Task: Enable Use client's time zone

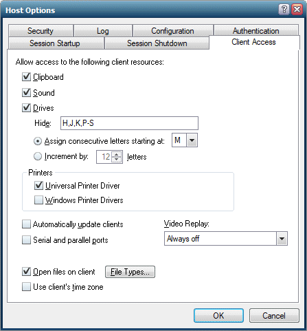Action: [26, 287]
